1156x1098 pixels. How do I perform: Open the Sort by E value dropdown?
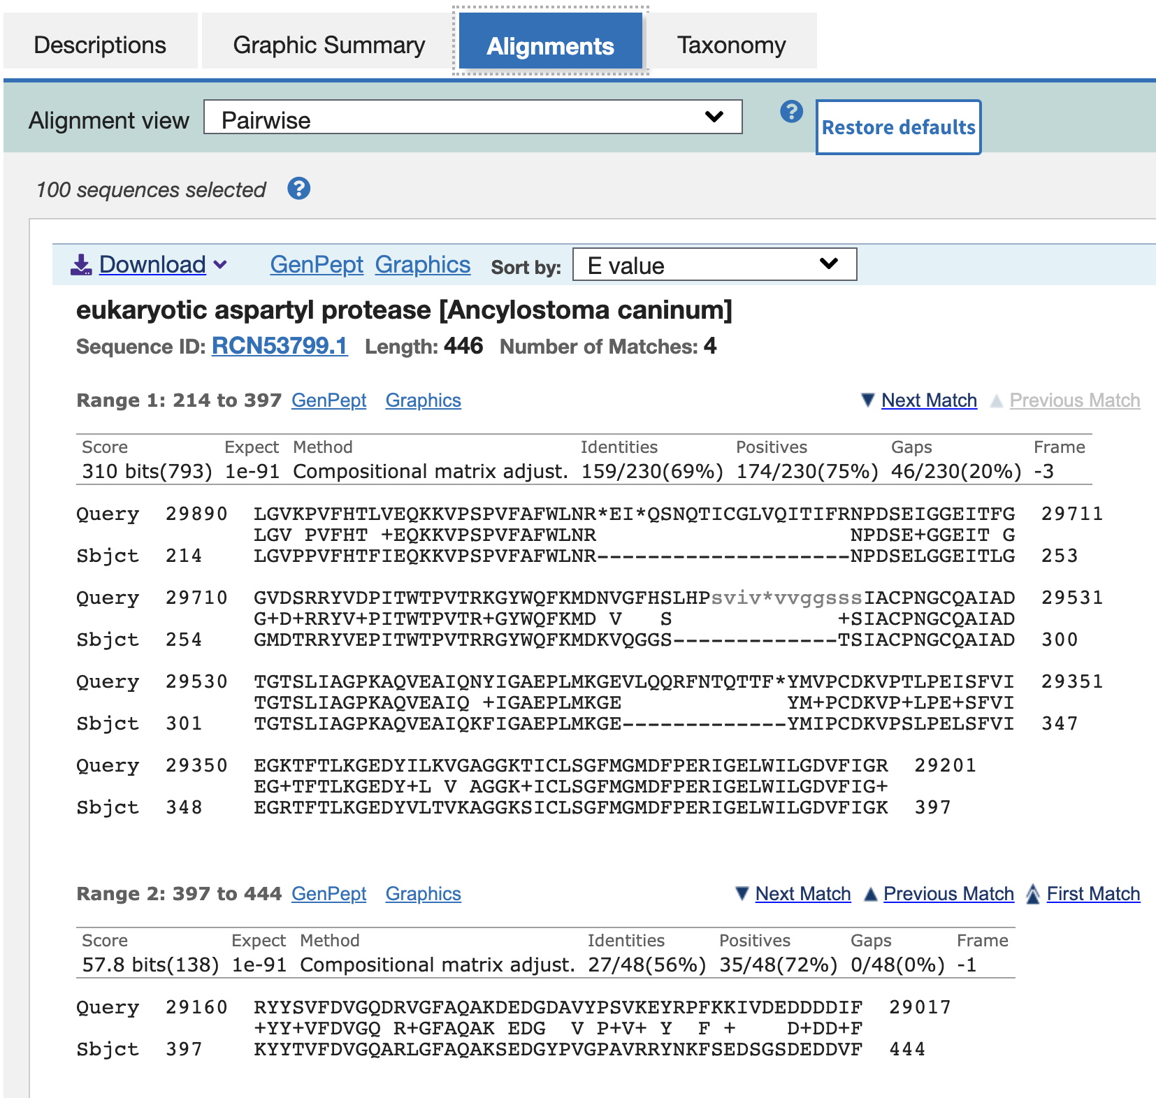pyautogui.click(x=714, y=265)
